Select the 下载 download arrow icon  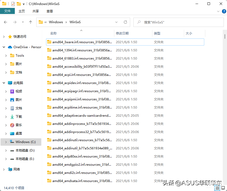point(12,117)
